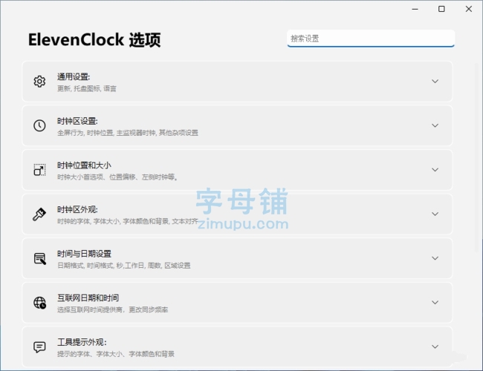The image size is (483, 371).
Task: Focus the 搜索设置 search box
Action: click(371, 39)
